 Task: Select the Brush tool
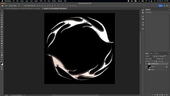(x=2, y=30)
